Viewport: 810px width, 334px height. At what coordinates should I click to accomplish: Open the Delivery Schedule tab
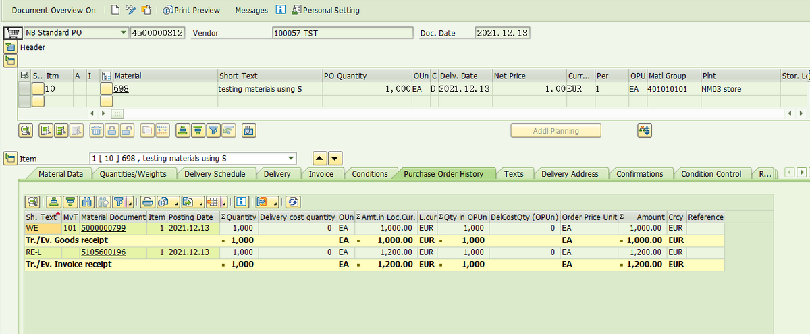pos(215,174)
